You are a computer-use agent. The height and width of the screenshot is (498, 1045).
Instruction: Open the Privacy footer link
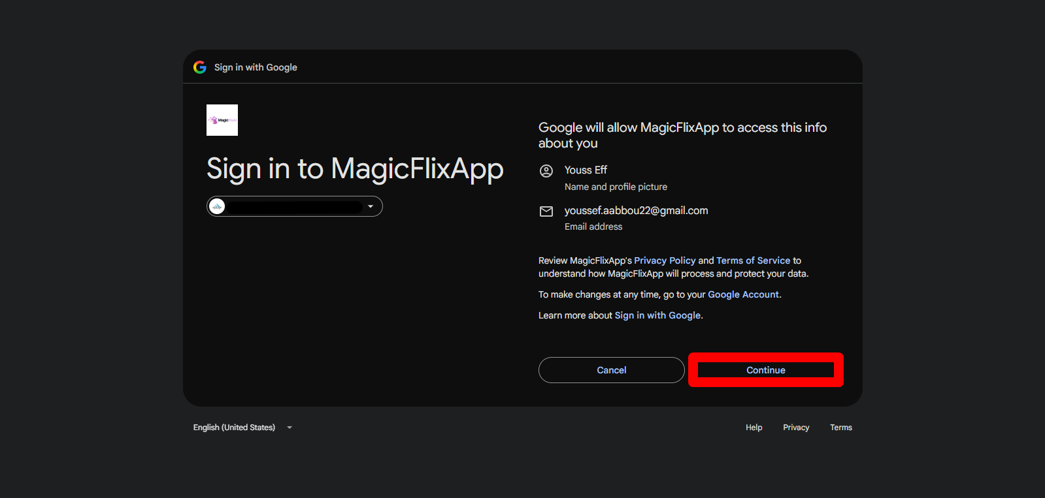pyautogui.click(x=796, y=428)
